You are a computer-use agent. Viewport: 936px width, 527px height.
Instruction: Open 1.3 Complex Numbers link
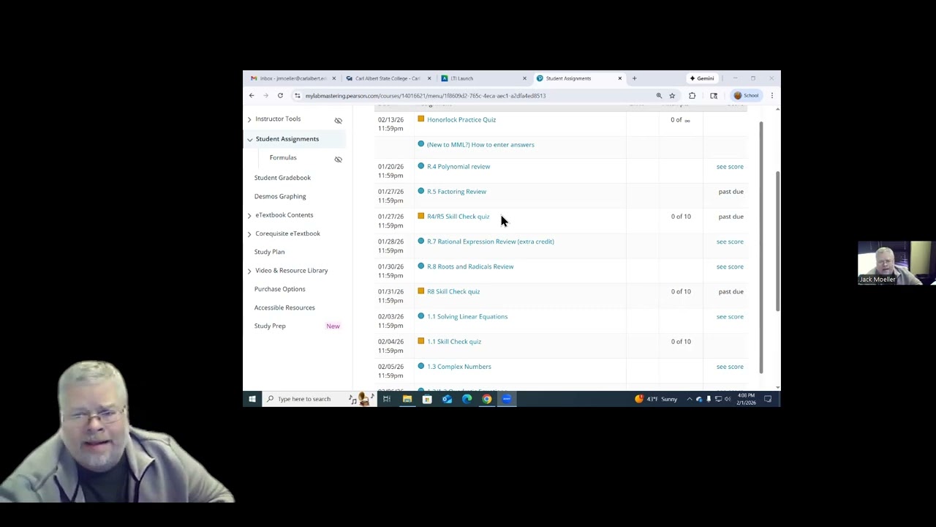459,367
